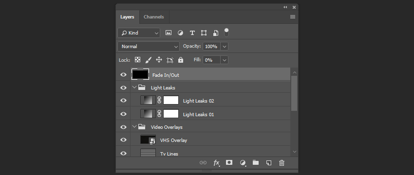
Task: Lock image pixels brush icon
Action: tap(149, 60)
